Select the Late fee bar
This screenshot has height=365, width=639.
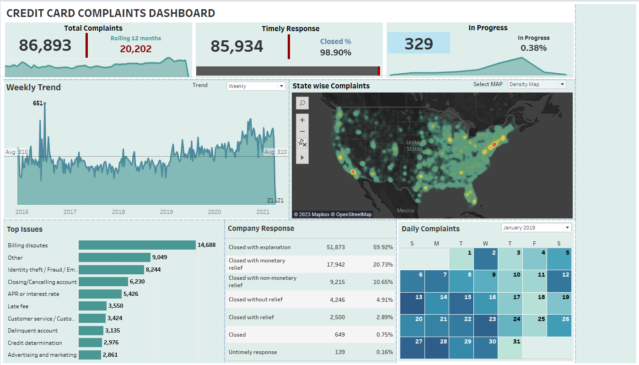[92, 306]
